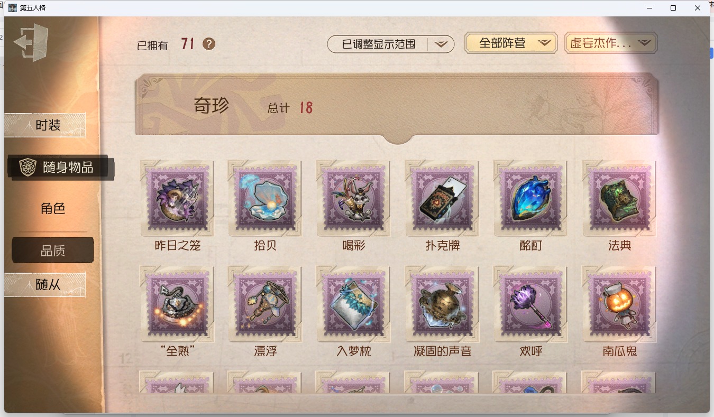Screen dimensions: 714x417
Task: Select the 凝固的声音 accessory thumbnail
Action: coord(443,303)
